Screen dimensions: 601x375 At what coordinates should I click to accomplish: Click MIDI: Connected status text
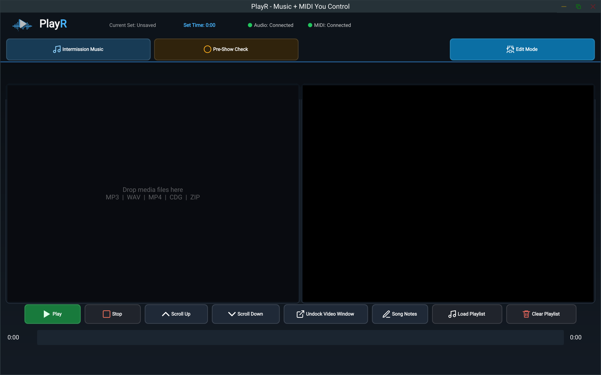[x=332, y=25]
